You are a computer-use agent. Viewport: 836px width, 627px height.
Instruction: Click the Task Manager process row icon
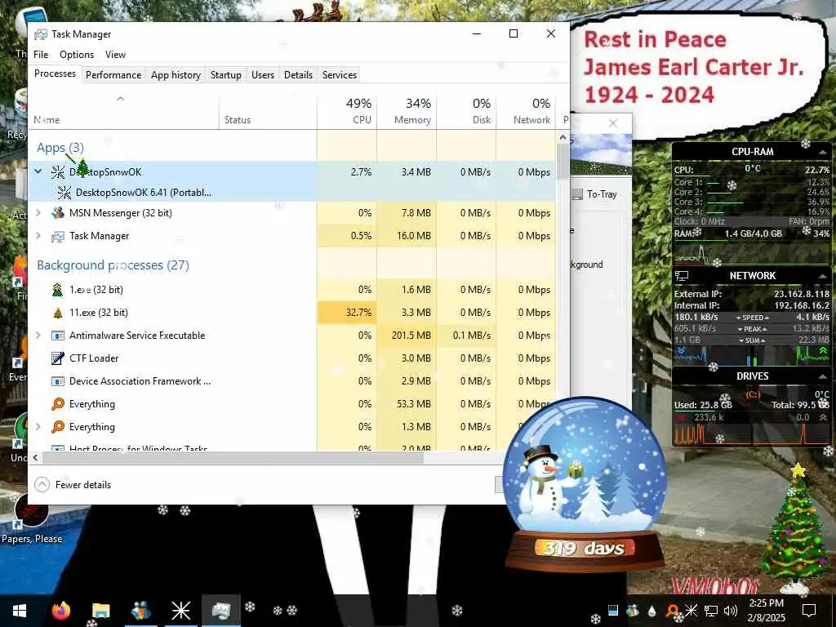click(58, 236)
